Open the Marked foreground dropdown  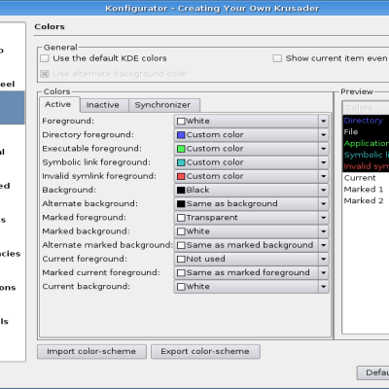(x=252, y=218)
